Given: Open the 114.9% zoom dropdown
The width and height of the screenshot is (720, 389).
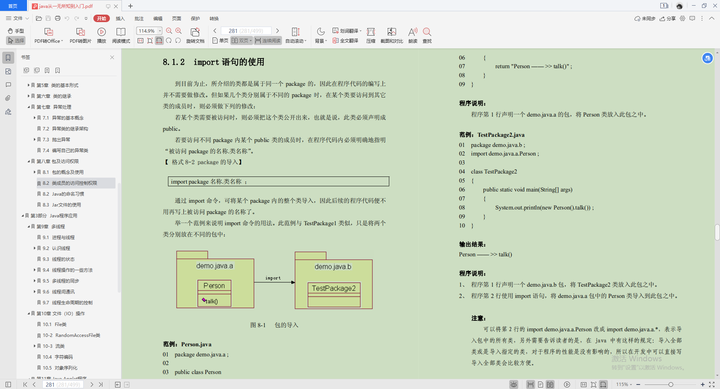Looking at the screenshot, I should pyautogui.click(x=160, y=31).
